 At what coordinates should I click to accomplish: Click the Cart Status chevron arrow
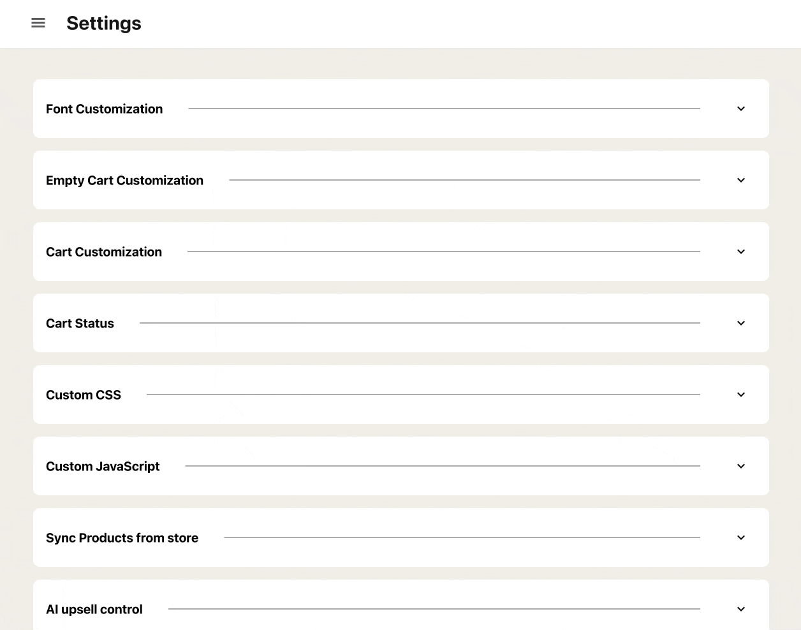(x=741, y=323)
